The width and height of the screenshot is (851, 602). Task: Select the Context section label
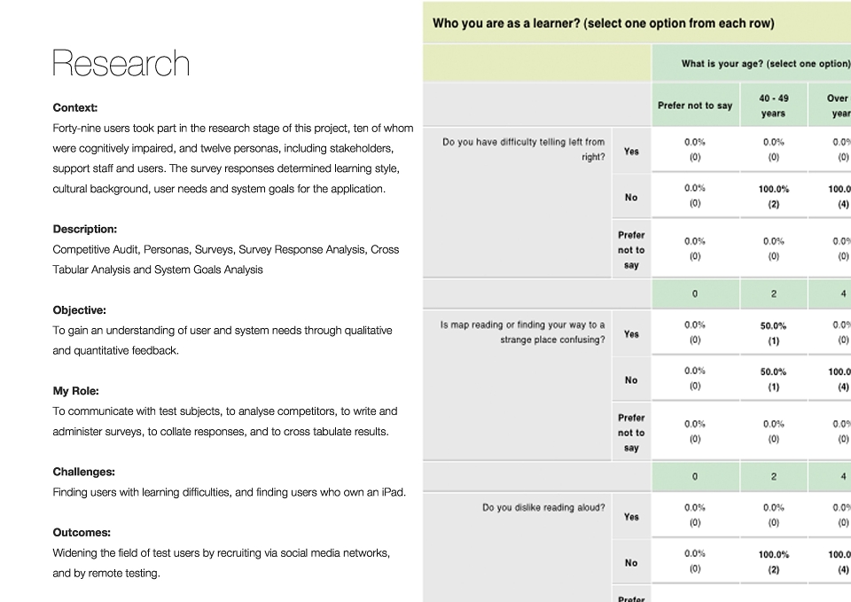(74, 107)
